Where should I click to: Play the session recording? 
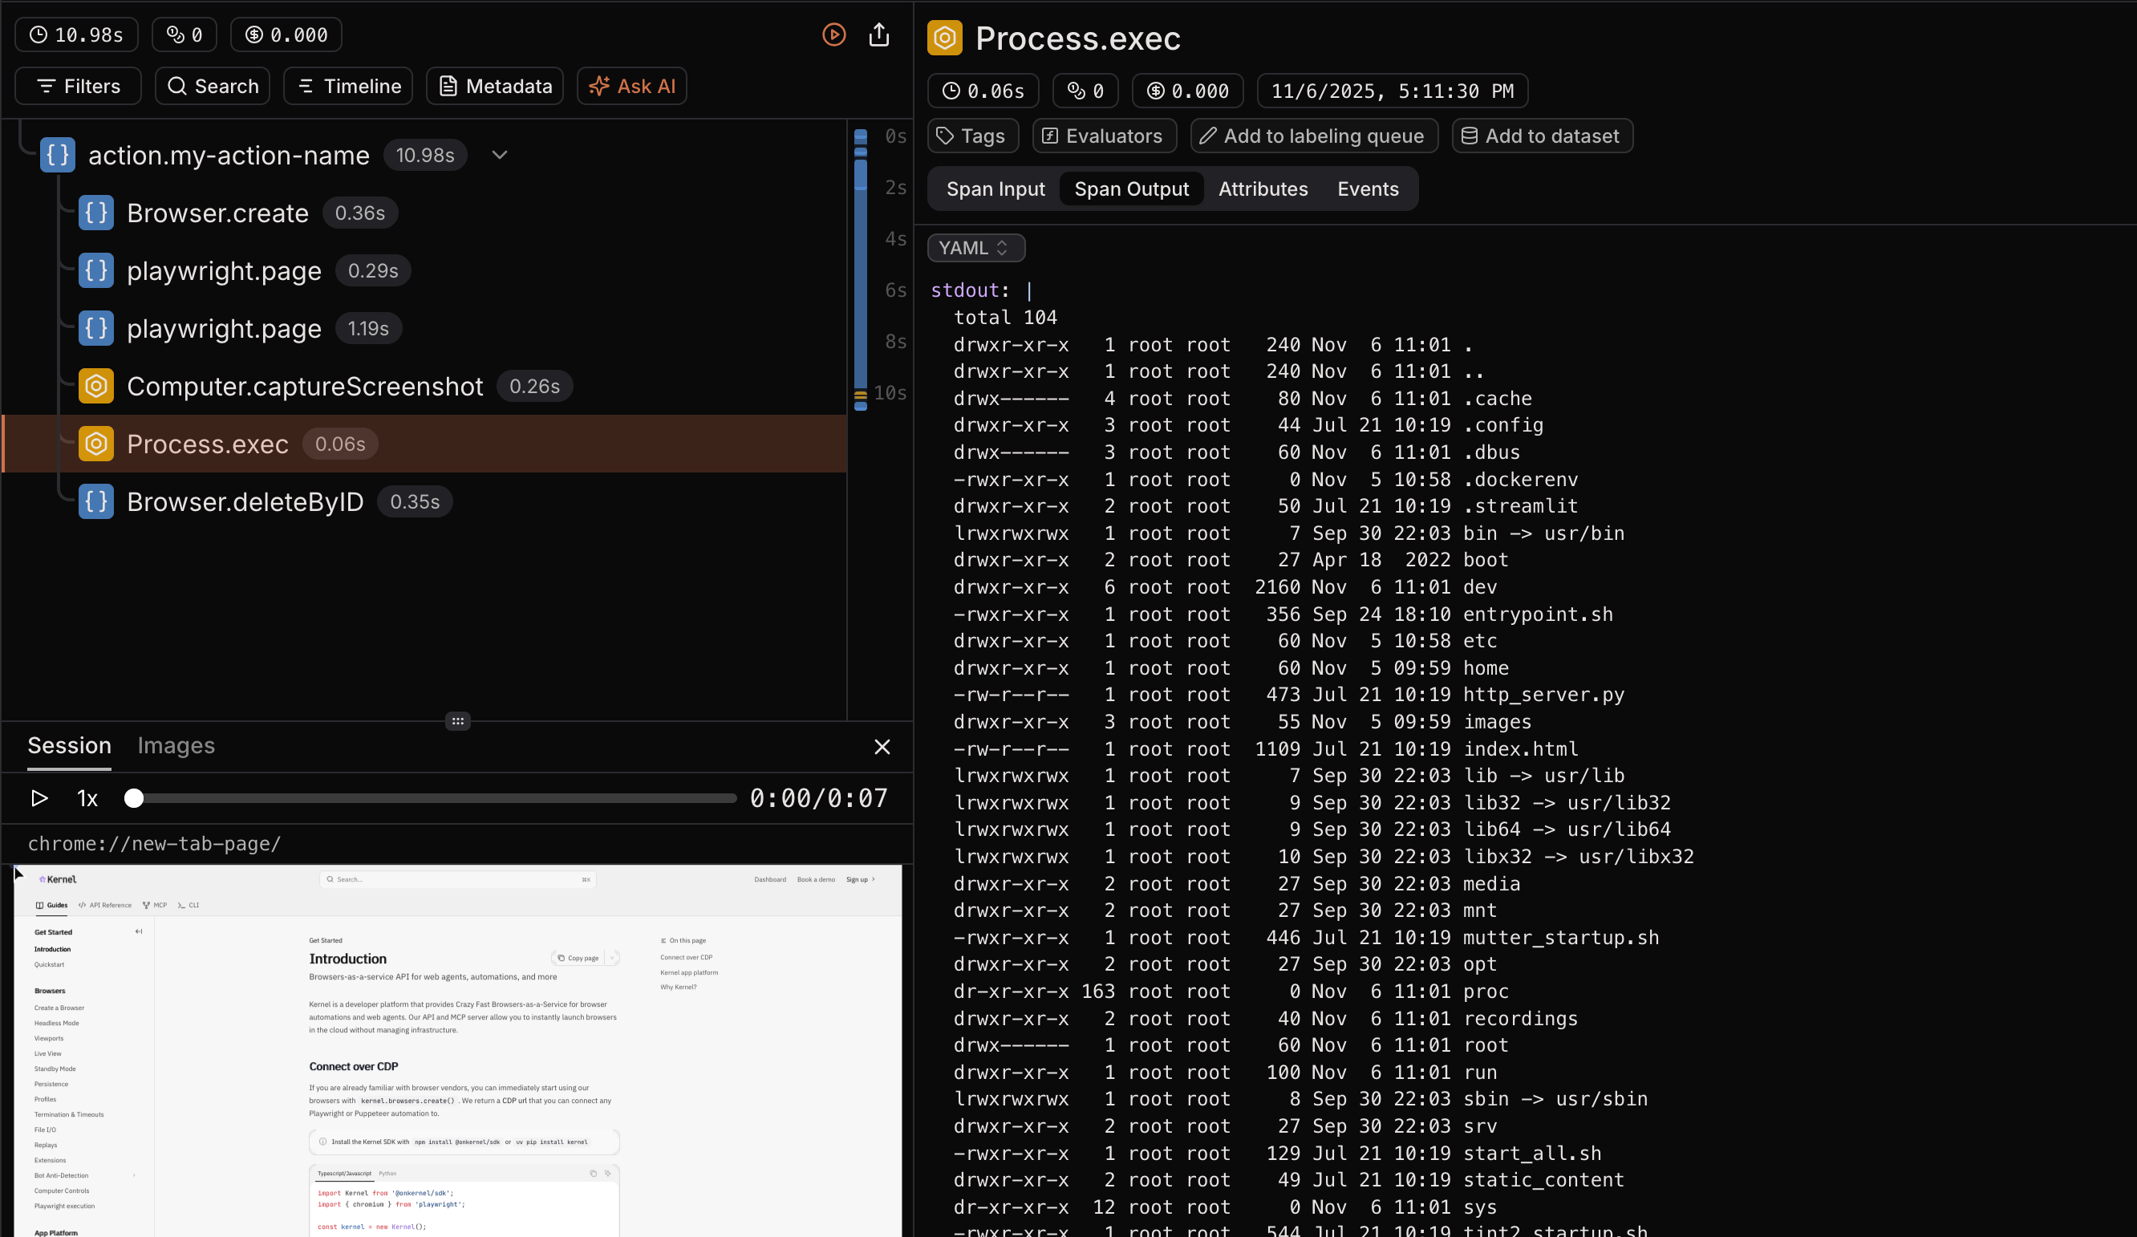tap(39, 799)
